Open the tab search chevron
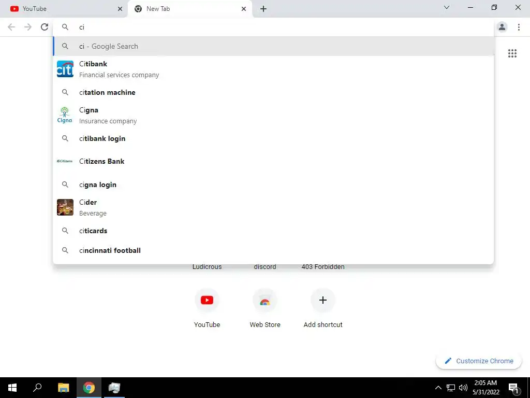The image size is (530, 398). [x=447, y=7]
